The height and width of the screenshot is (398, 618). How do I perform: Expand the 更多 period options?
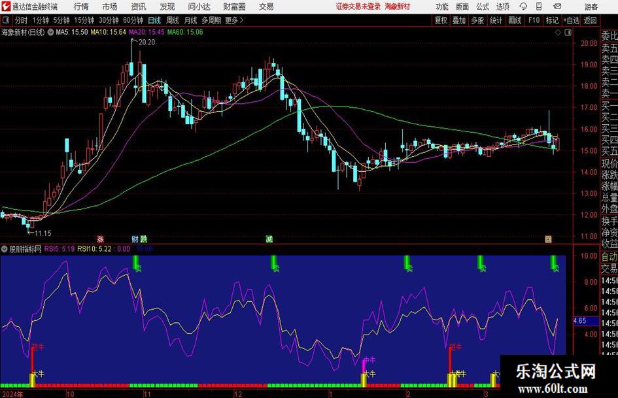pyautogui.click(x=234, y=20)
